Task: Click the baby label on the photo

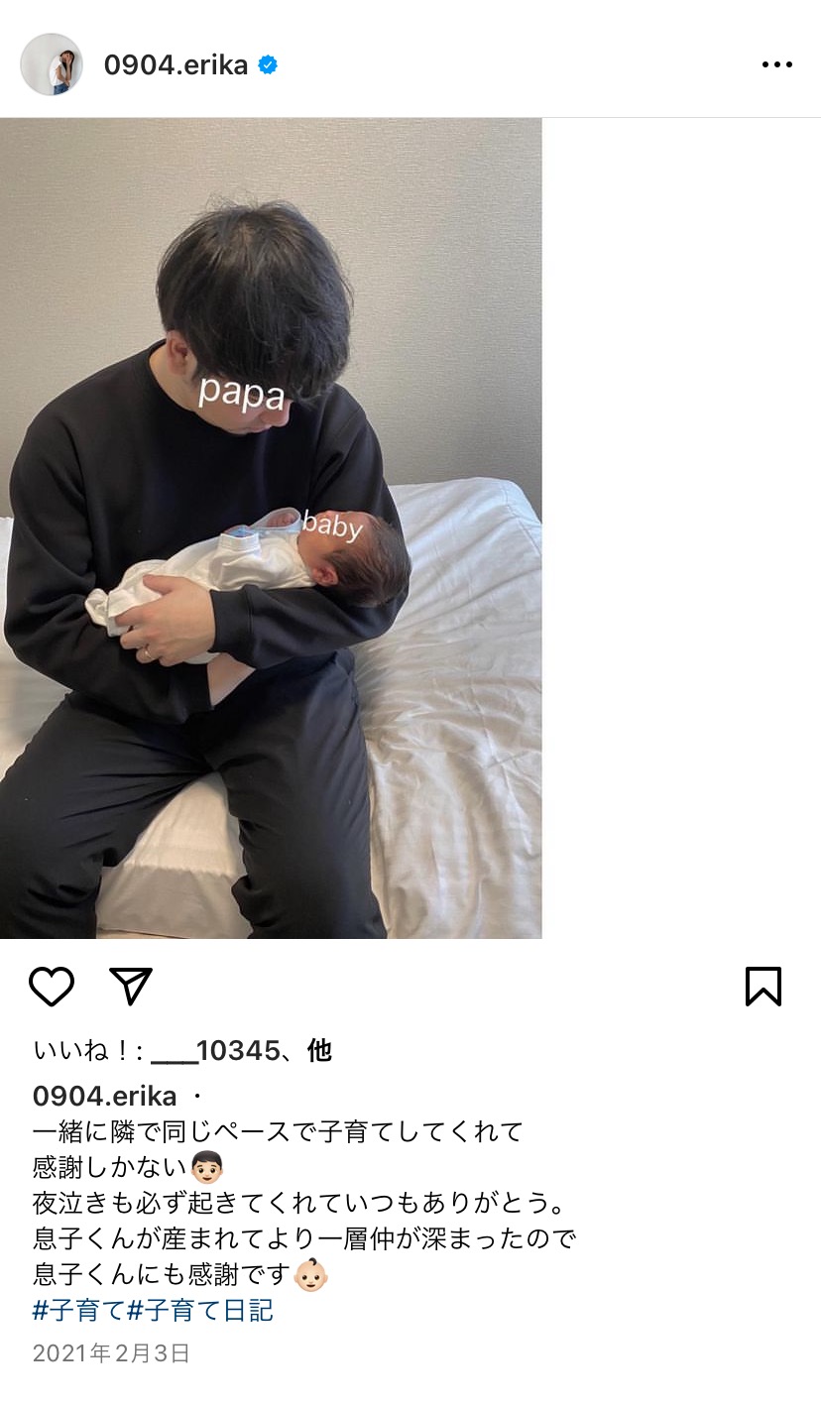Action: pos(332,525)
